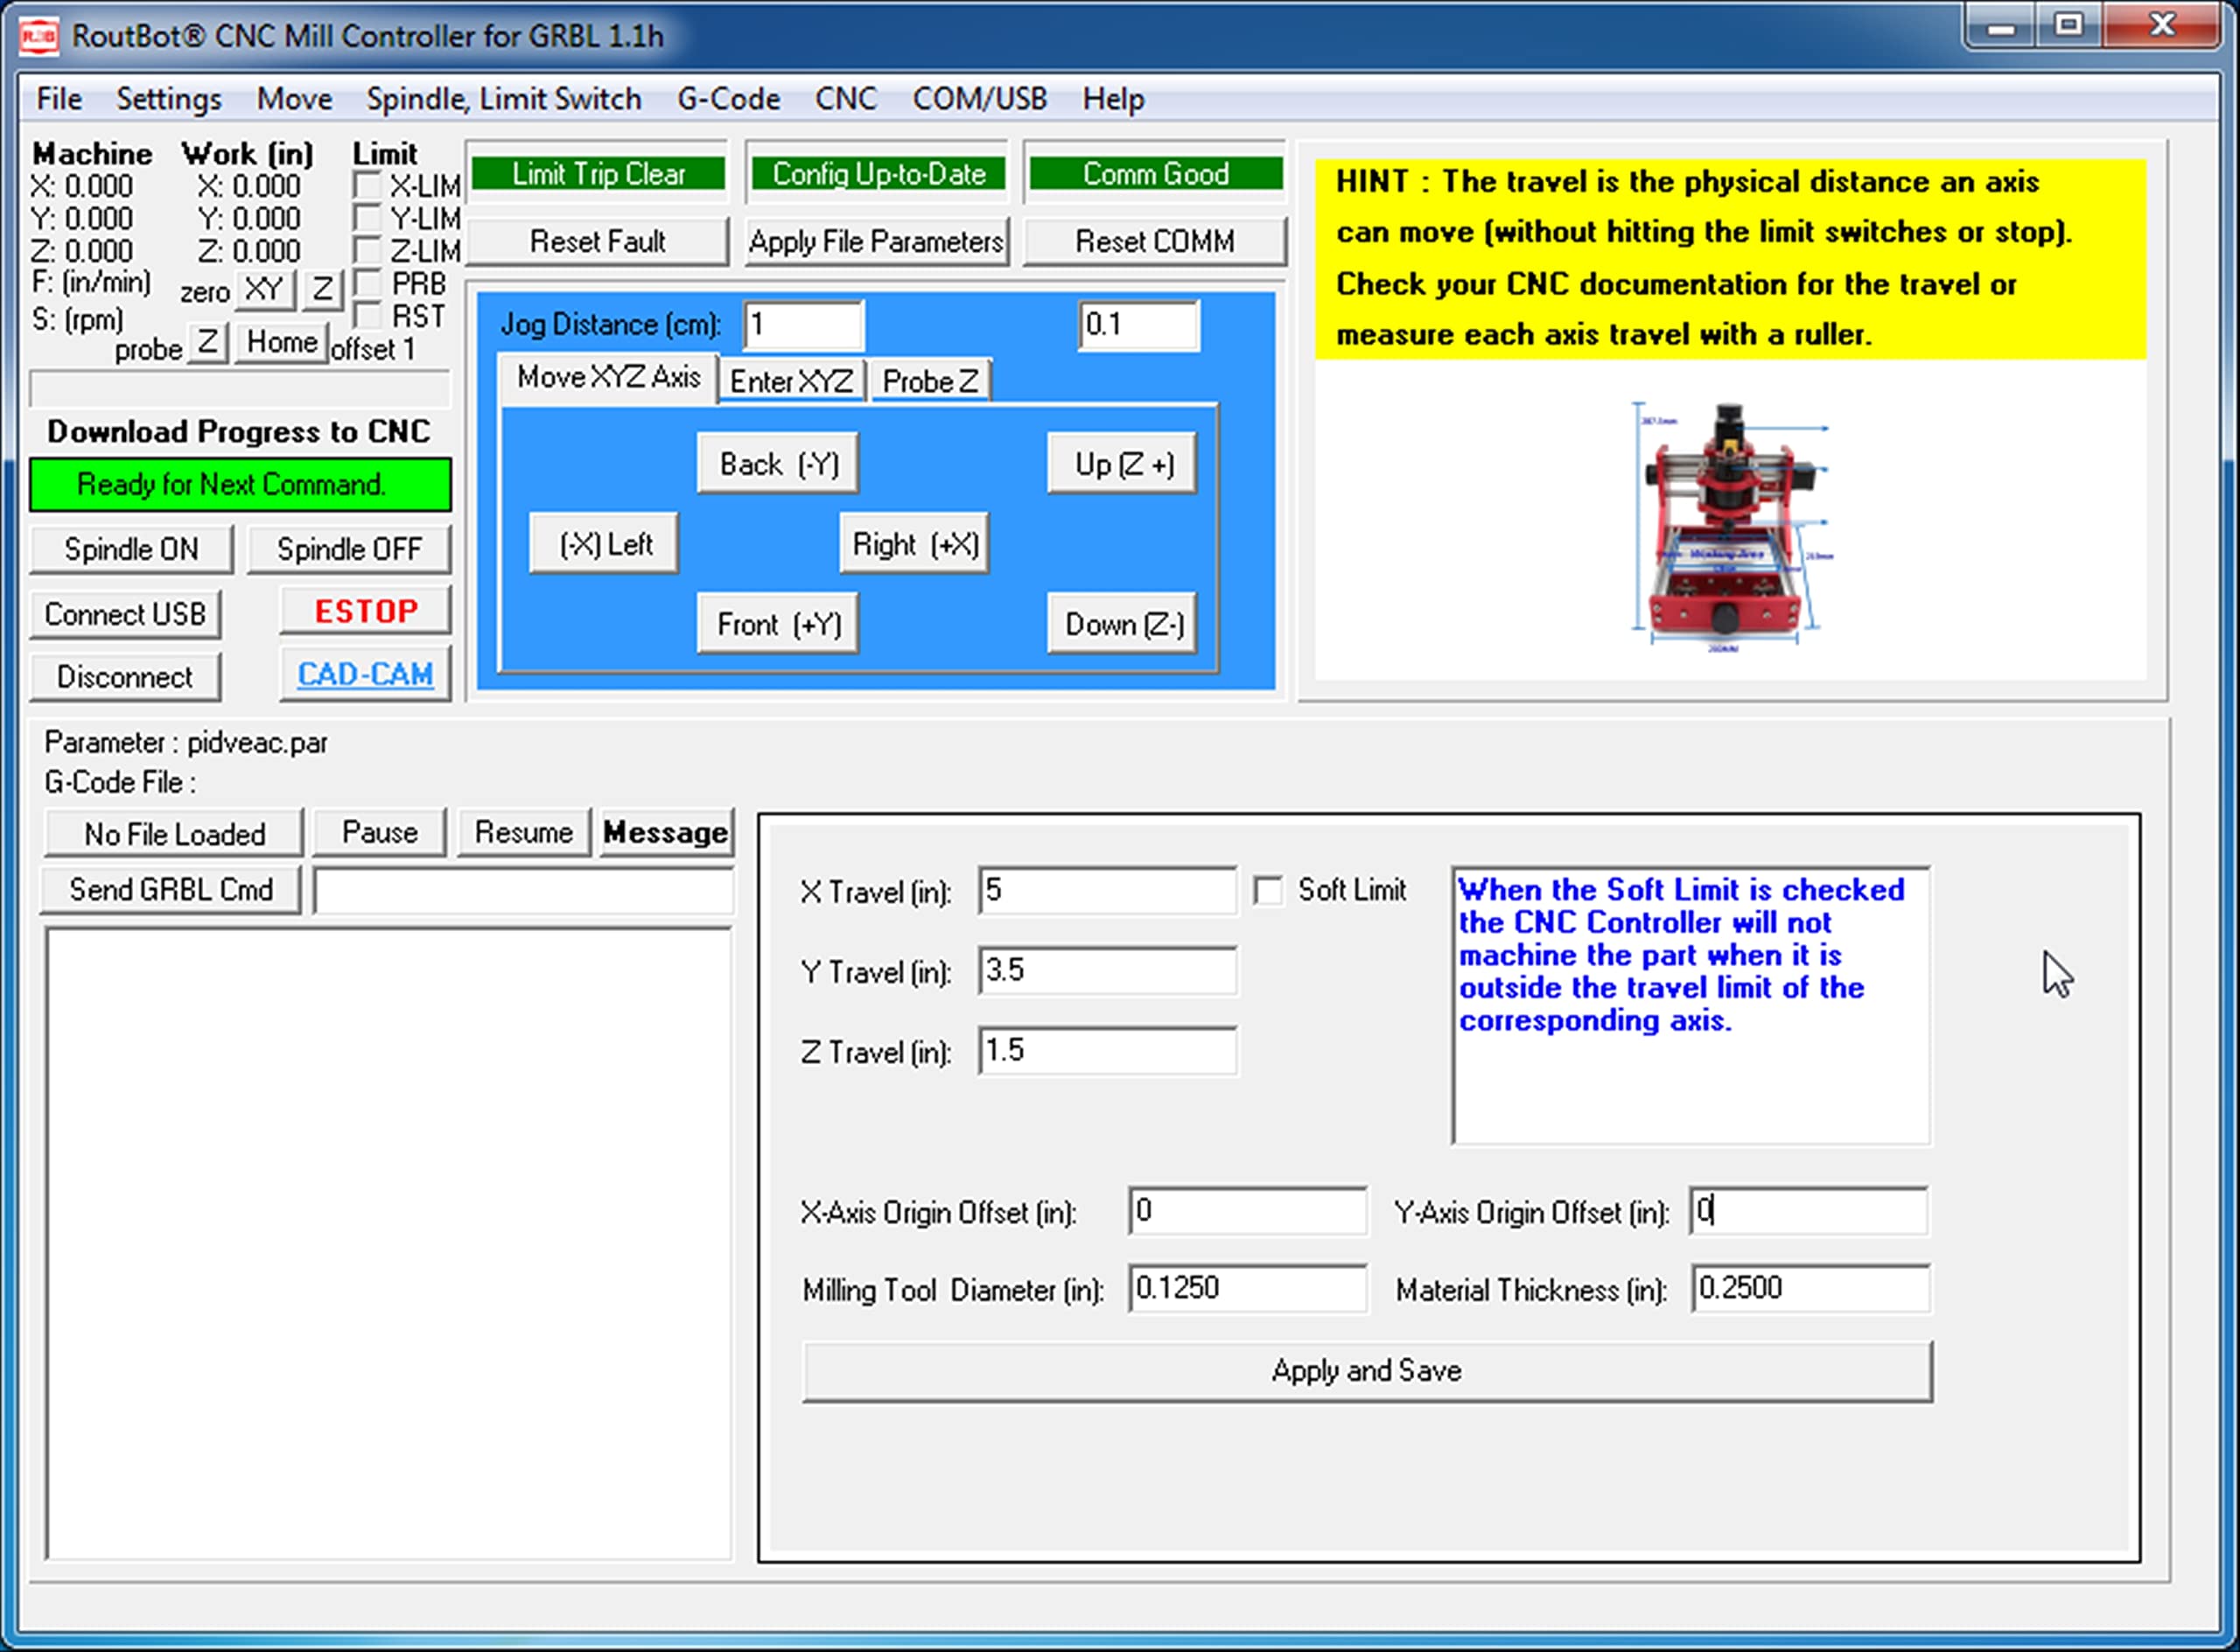This screenshot has width=2240, height=1652.
Task: Click the first Jog Distance input field
Action: coord(804,325)
